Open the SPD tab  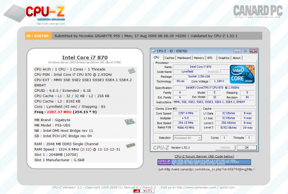(210, 58)
